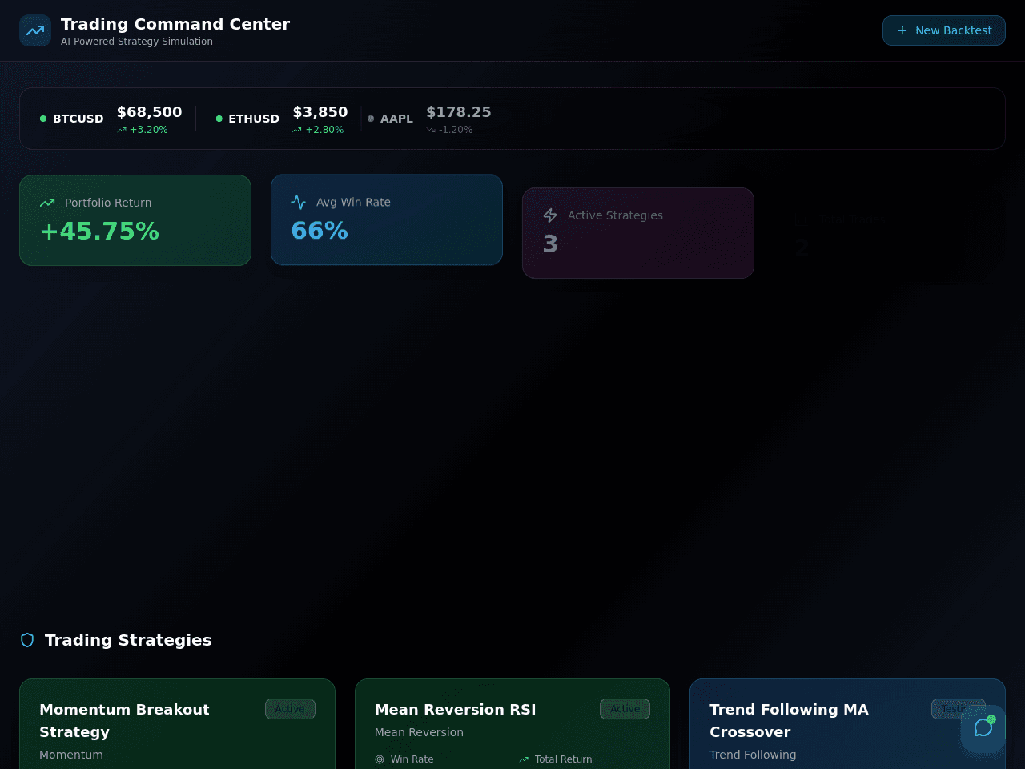Click the Trading Command Center logo icon
Screen dimensions: 1025x769
click(x=35, y=30)
